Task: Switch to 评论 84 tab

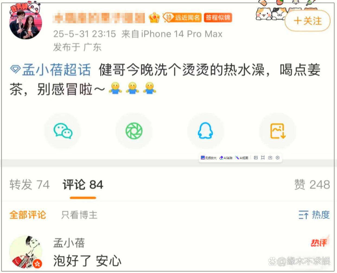Action: (x=83, y=185)
